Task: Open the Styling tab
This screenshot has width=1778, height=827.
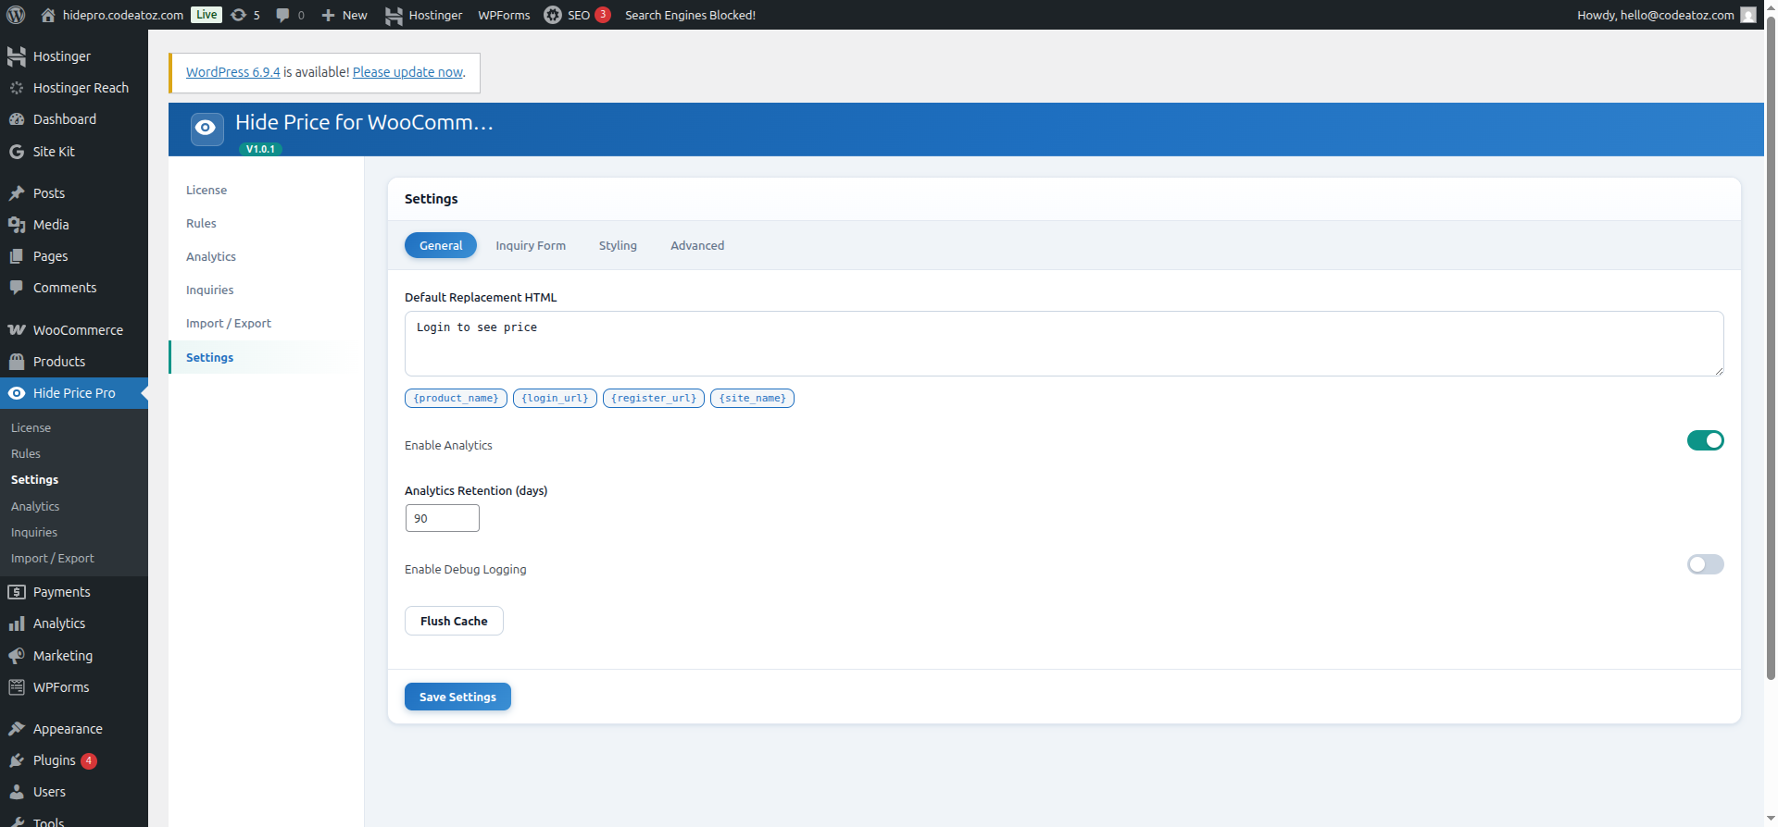Action: [618, 245]
